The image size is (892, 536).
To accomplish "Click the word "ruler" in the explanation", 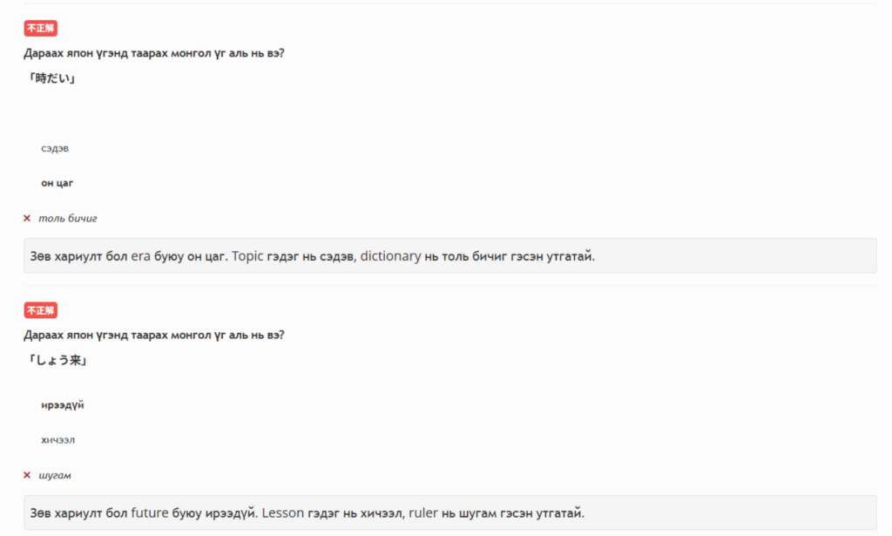I will pyautogui.click(x=422, y=512).
